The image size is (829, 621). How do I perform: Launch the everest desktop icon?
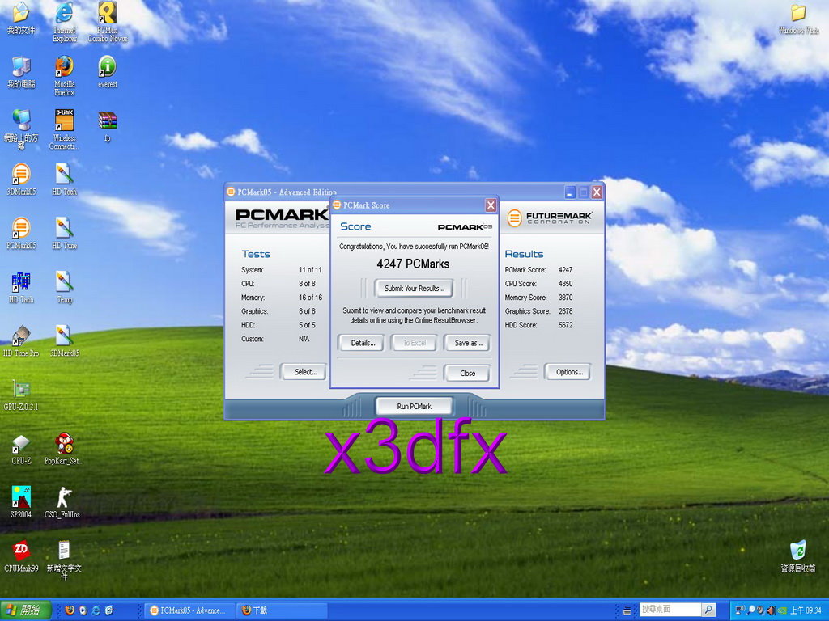[108, 72]
